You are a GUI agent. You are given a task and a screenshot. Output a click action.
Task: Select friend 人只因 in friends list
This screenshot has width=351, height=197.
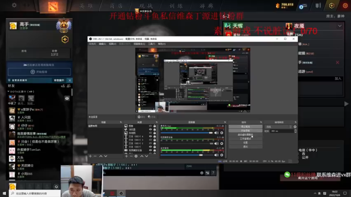click(40, 118)
